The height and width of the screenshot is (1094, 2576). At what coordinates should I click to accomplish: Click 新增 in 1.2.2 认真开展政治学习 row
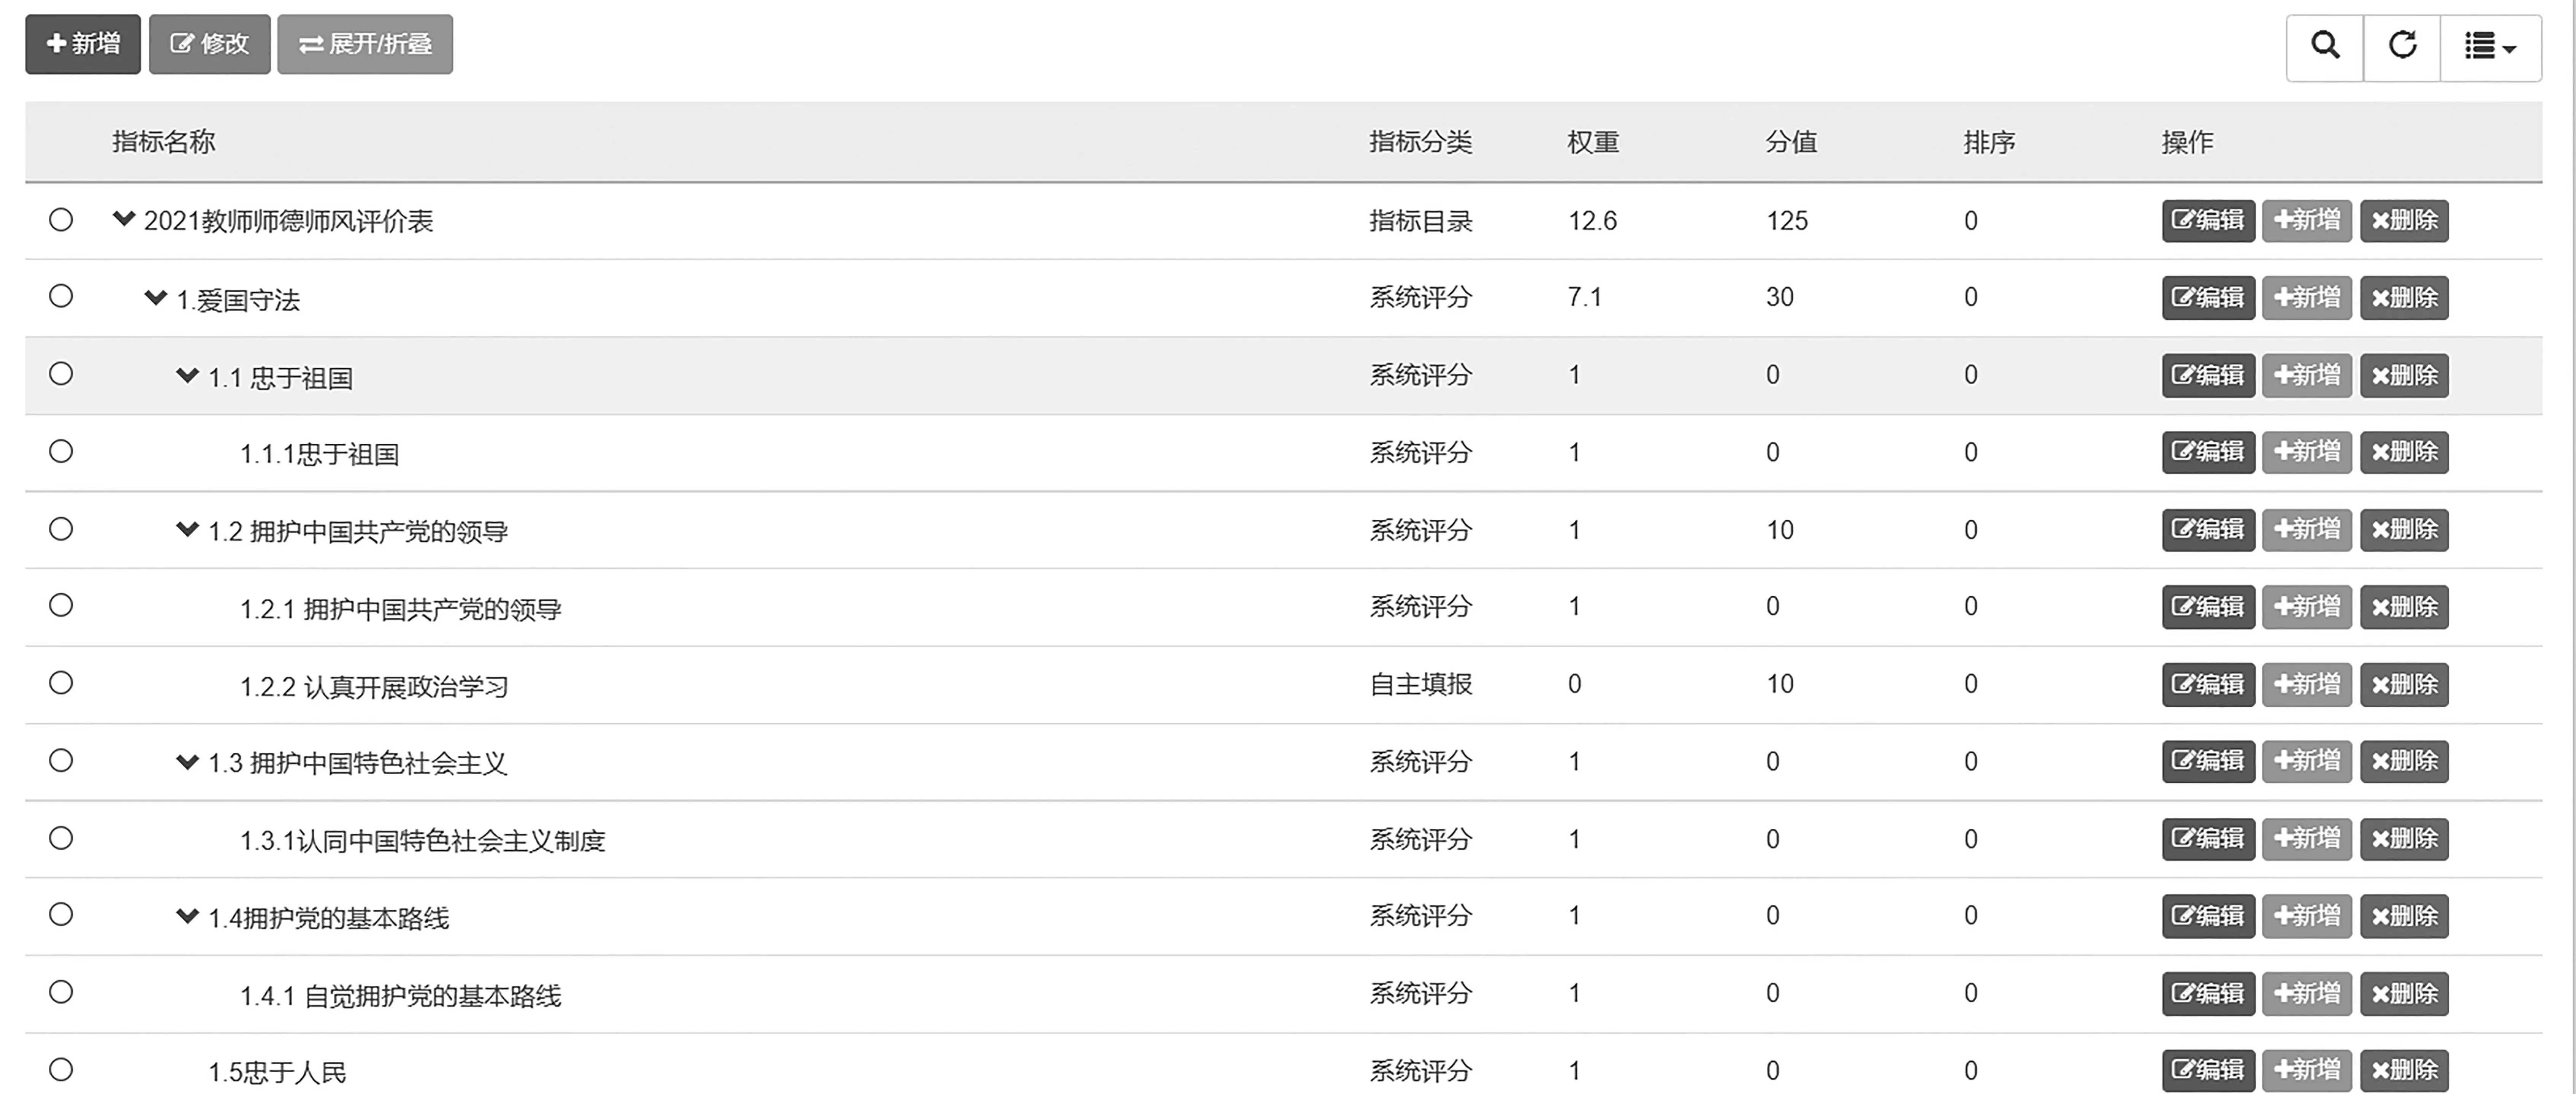click(x=2307, y=685)
